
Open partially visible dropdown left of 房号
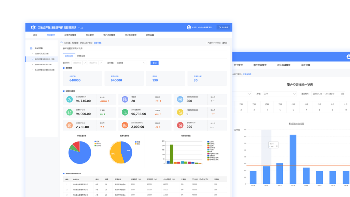tap(242, 94)
